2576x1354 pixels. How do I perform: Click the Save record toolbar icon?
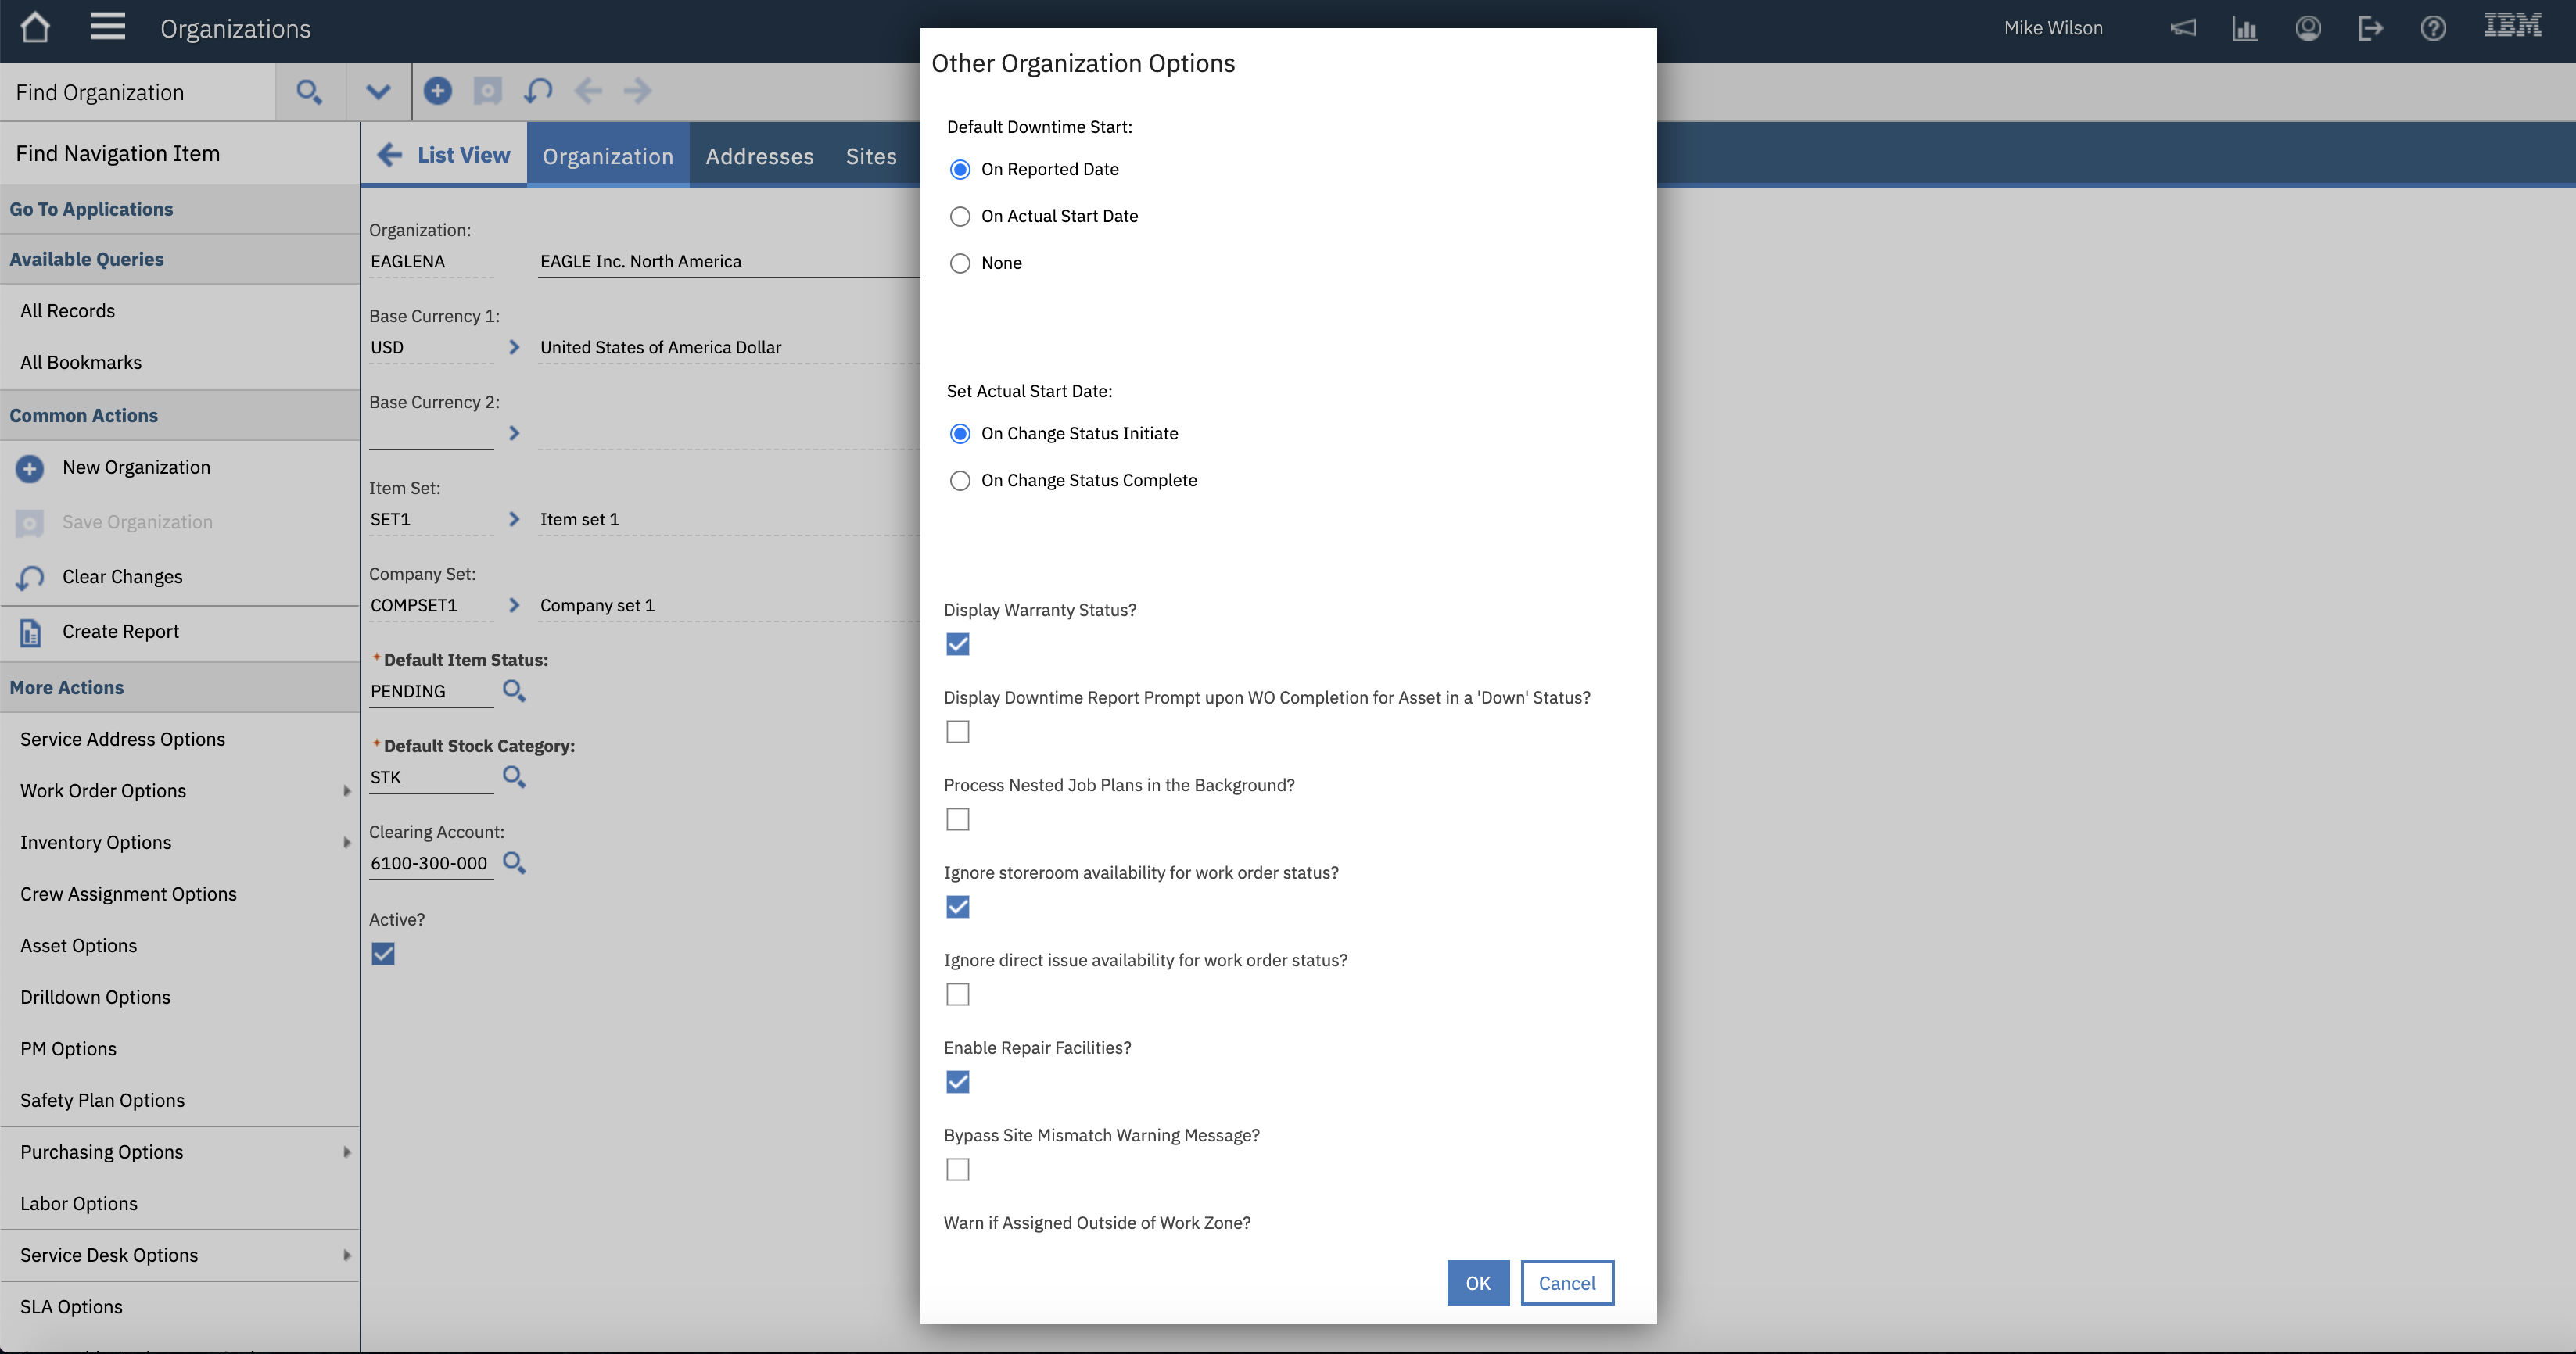coord(488,91)
